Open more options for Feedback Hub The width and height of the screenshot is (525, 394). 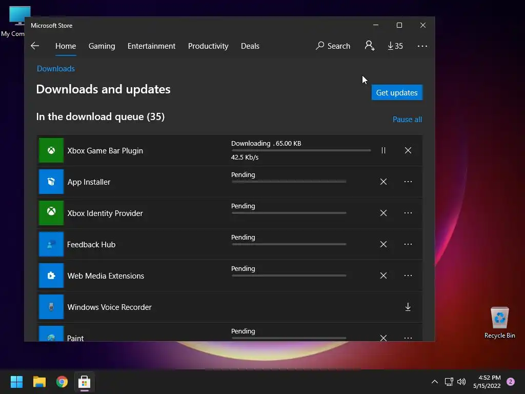[408, 244]
